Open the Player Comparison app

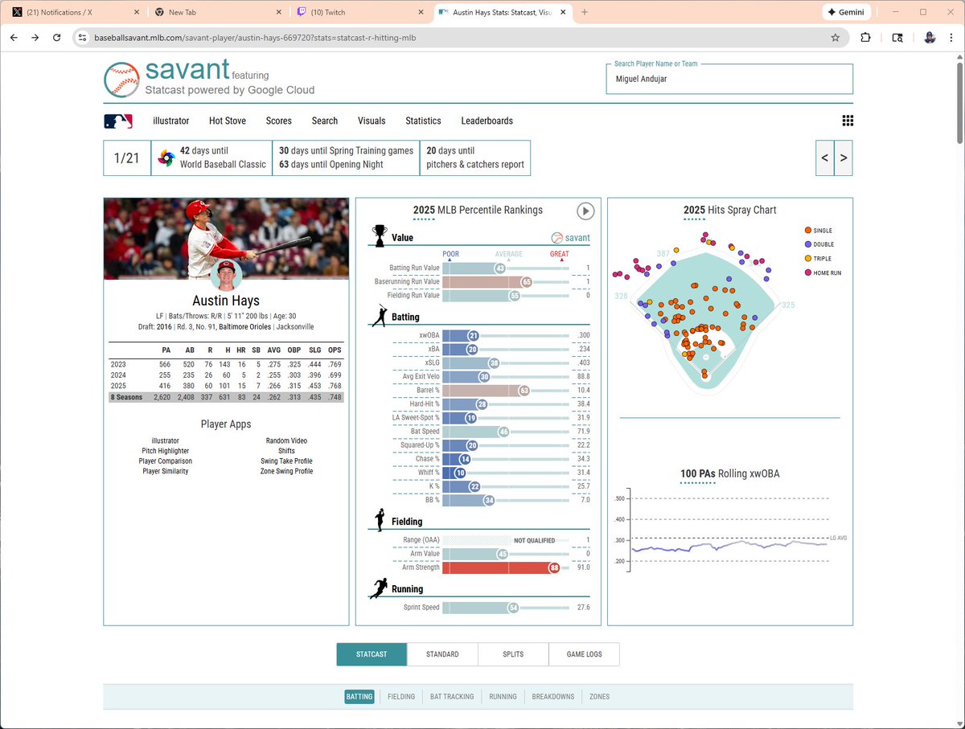pyautogui.click(x=166, y=461)
